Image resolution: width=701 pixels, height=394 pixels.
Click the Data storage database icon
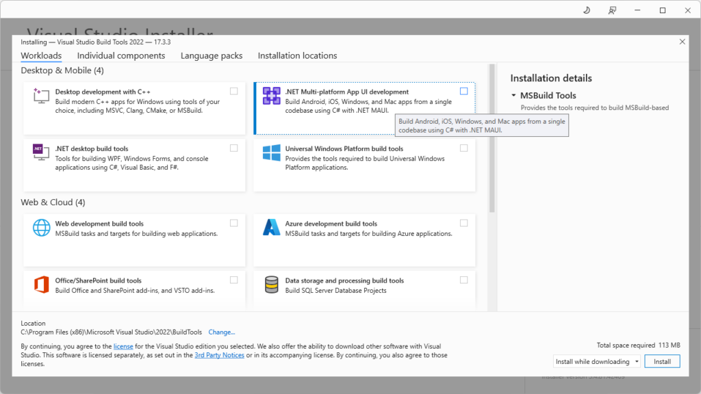[271, 285]
